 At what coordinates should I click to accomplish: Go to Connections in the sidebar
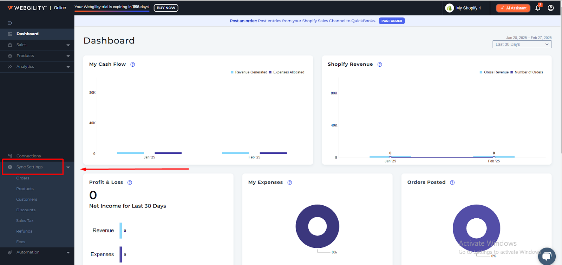click(x=28, y=156)
